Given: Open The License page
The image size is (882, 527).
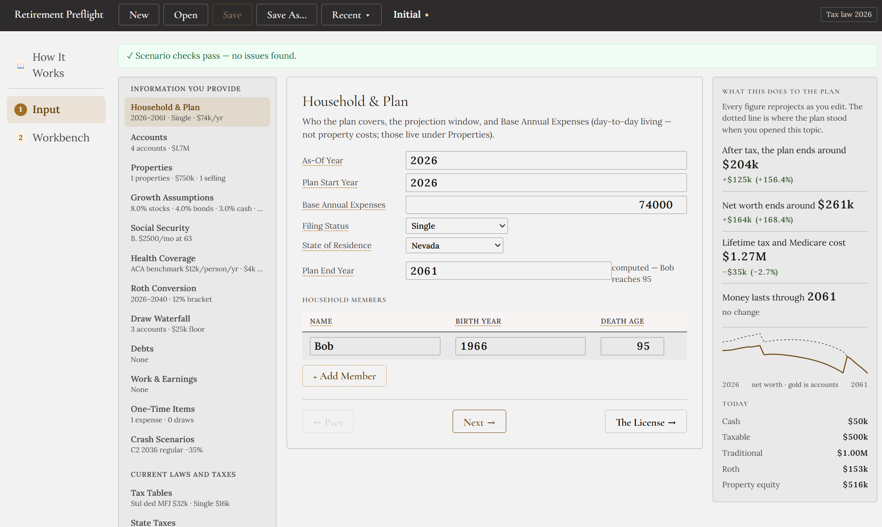Looking at the screenshot, I should [646, 422].
